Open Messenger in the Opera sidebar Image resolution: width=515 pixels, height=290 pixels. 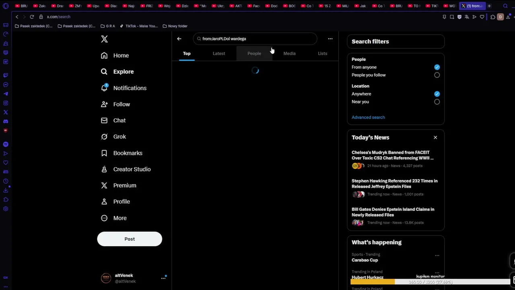coord(6,85)
